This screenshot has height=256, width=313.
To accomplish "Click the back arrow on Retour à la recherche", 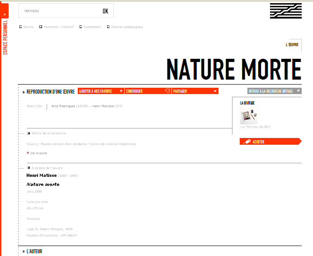I will (299, 91).
